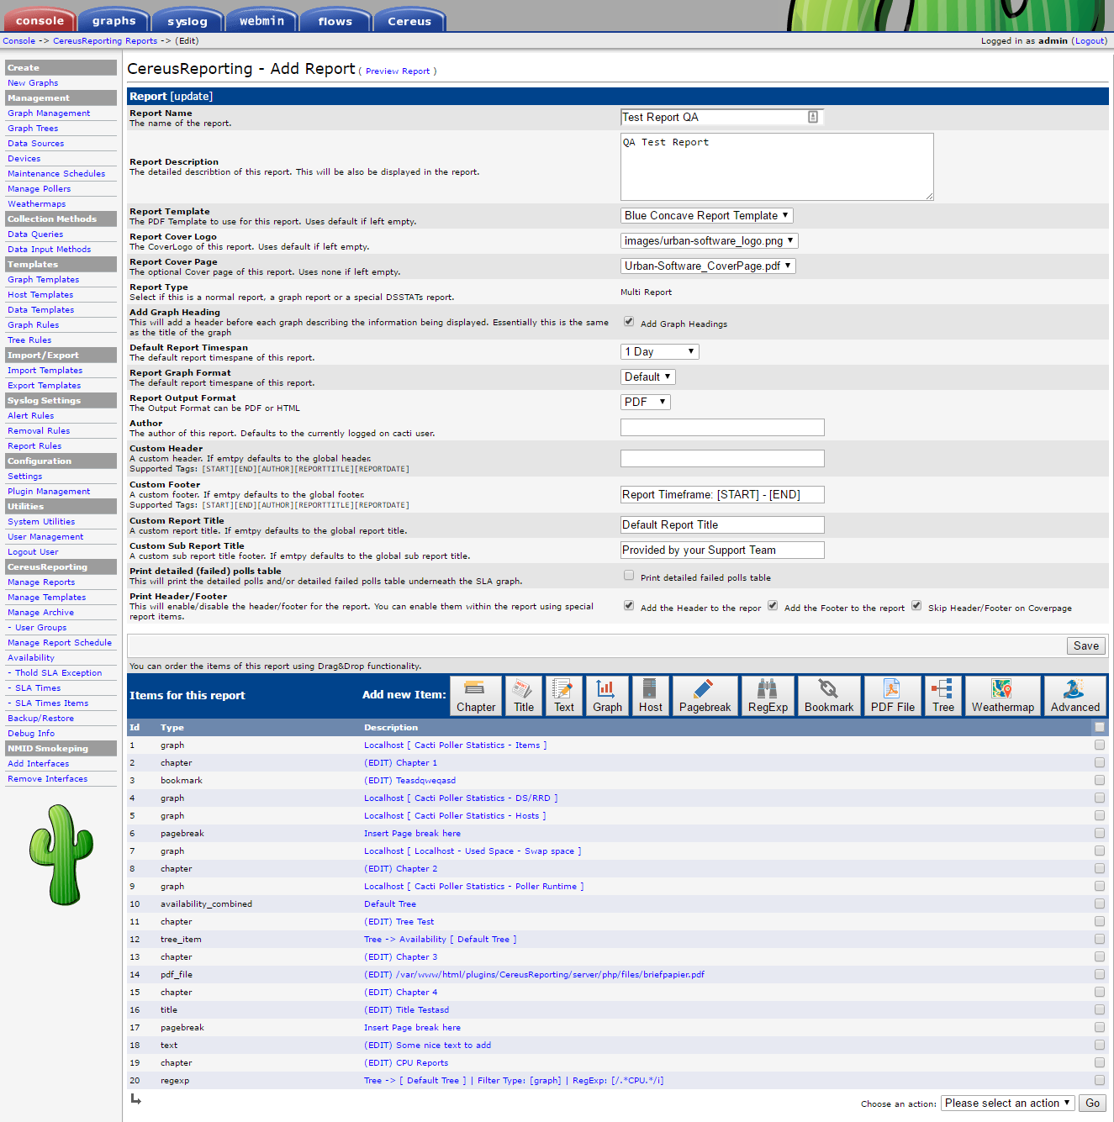This screenshot has width=1114, height=1122.
Task: Open the Advanced item wizard
Action: coord(1075,696)
